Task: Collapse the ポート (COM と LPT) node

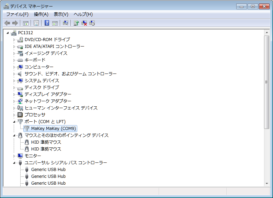Action: point(14,122)
